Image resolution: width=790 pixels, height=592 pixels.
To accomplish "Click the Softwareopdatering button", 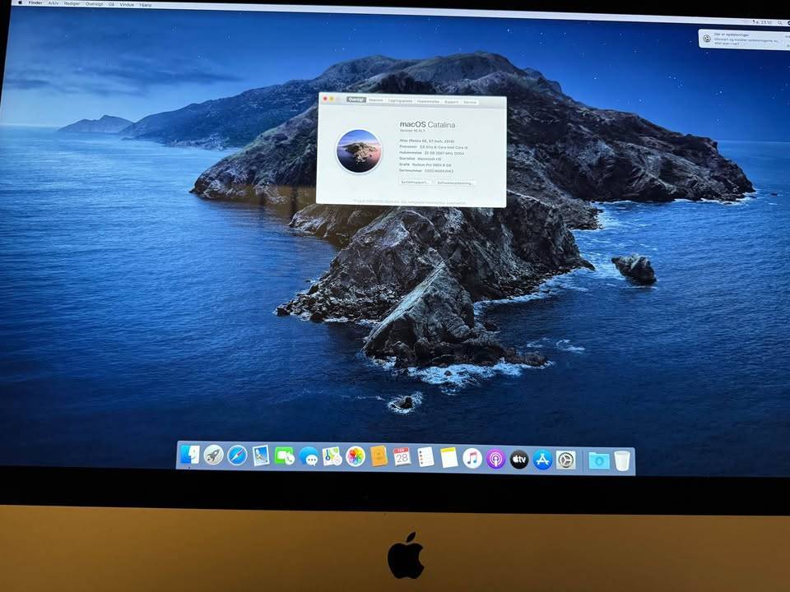I will [455, 183].
